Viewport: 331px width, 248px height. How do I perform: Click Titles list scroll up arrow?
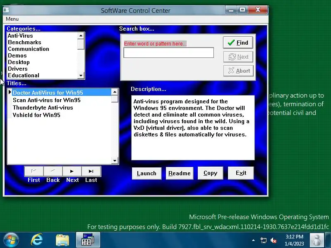(x=115, y=92)
